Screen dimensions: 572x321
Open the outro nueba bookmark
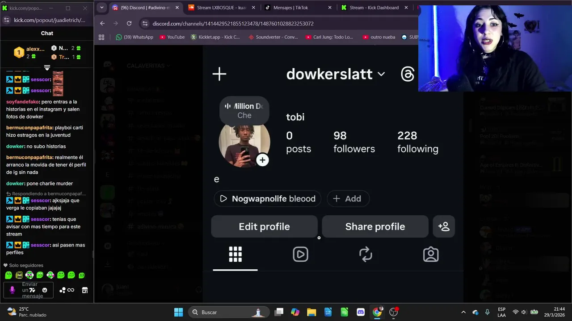point(379,37)
